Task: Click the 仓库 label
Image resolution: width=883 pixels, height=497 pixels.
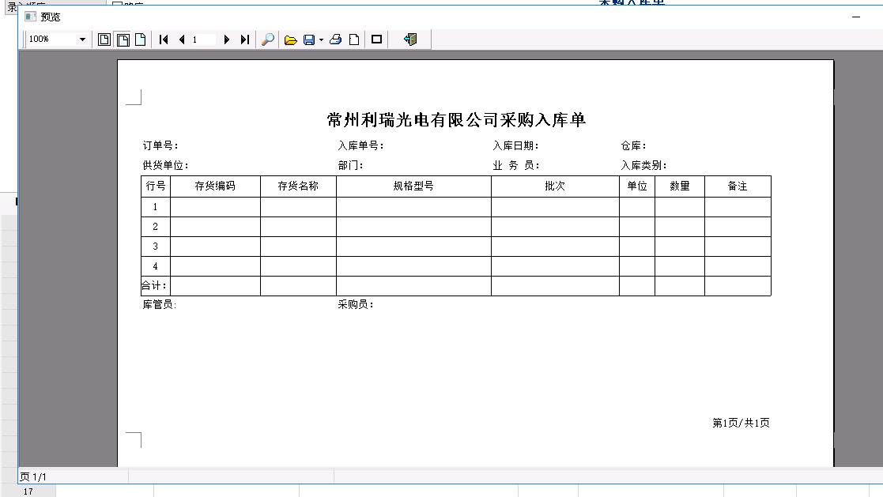Action: [x=633, y=145]
